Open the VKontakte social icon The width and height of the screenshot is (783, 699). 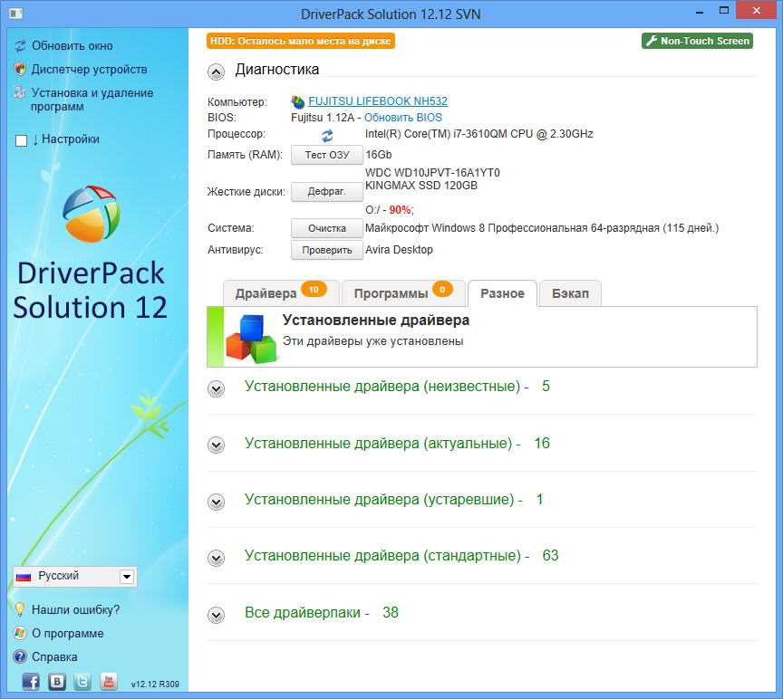click(57, 682)
